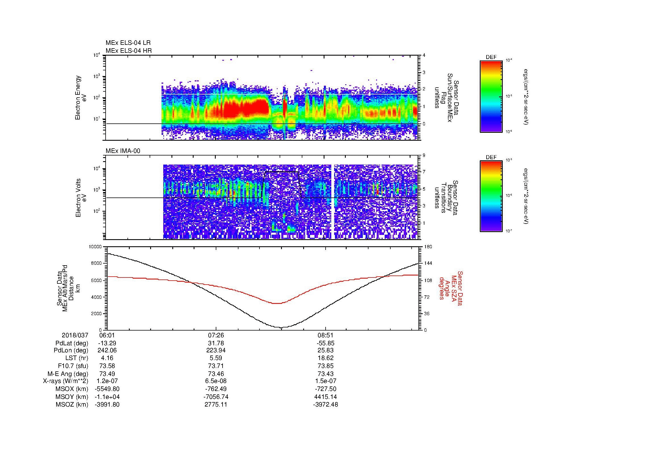Click the MSOY value -7056.74
The width and height of the screenshot is (664, 469).
coord(216,397)
